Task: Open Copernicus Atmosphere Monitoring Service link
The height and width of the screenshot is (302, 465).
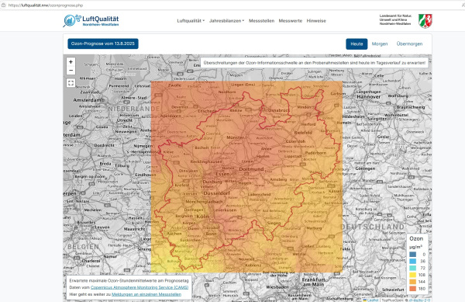Action: (139, 287)
